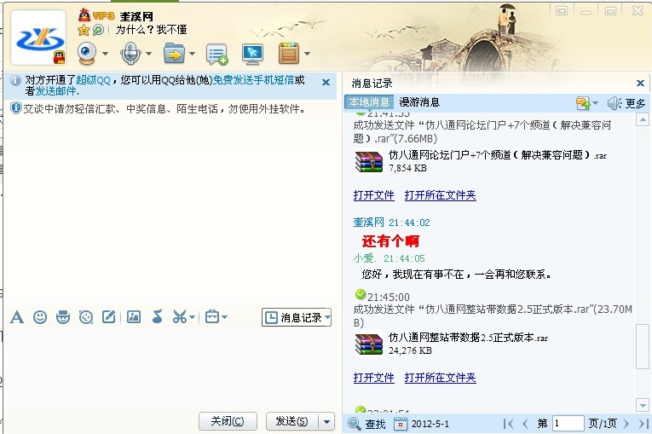The height and width of the screenshot is (434, 652).
Task: Click history scrollbar down arrow
Action: (x=643, y=404)
